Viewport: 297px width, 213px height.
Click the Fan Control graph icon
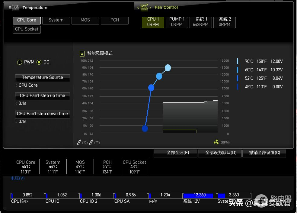click(144, 8)
